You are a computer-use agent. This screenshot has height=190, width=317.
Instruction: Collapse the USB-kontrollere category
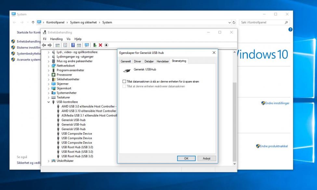(x=48, y=102)
